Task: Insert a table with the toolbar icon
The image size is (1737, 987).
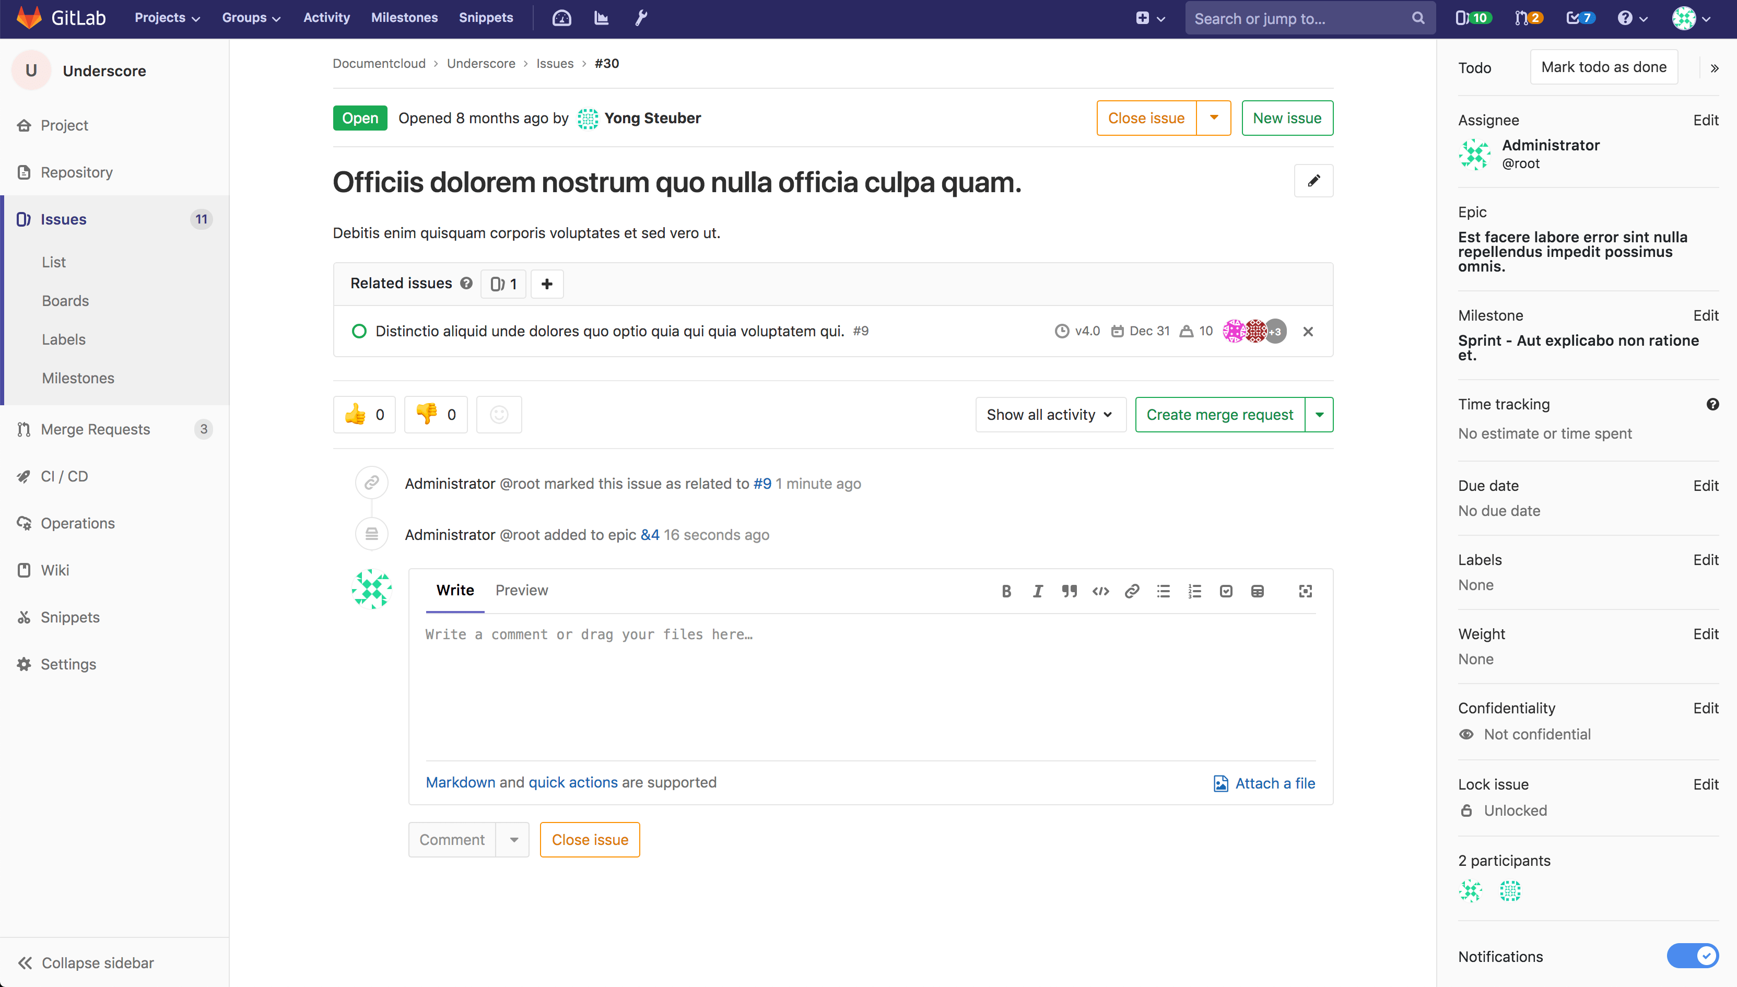Action: click(1257, 591)
